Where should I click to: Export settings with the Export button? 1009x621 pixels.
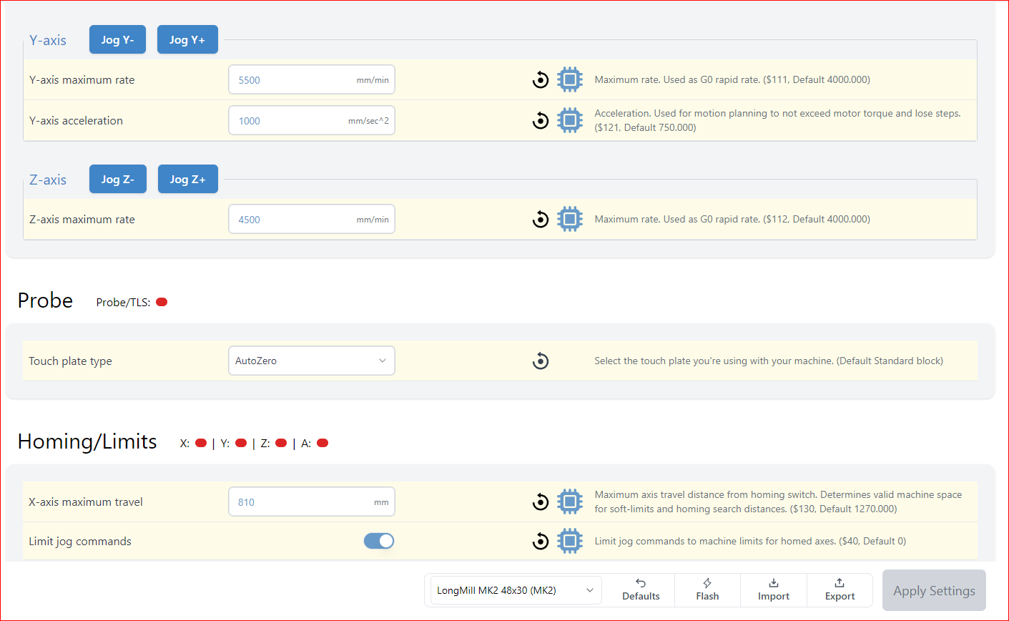tap(840, 590)
